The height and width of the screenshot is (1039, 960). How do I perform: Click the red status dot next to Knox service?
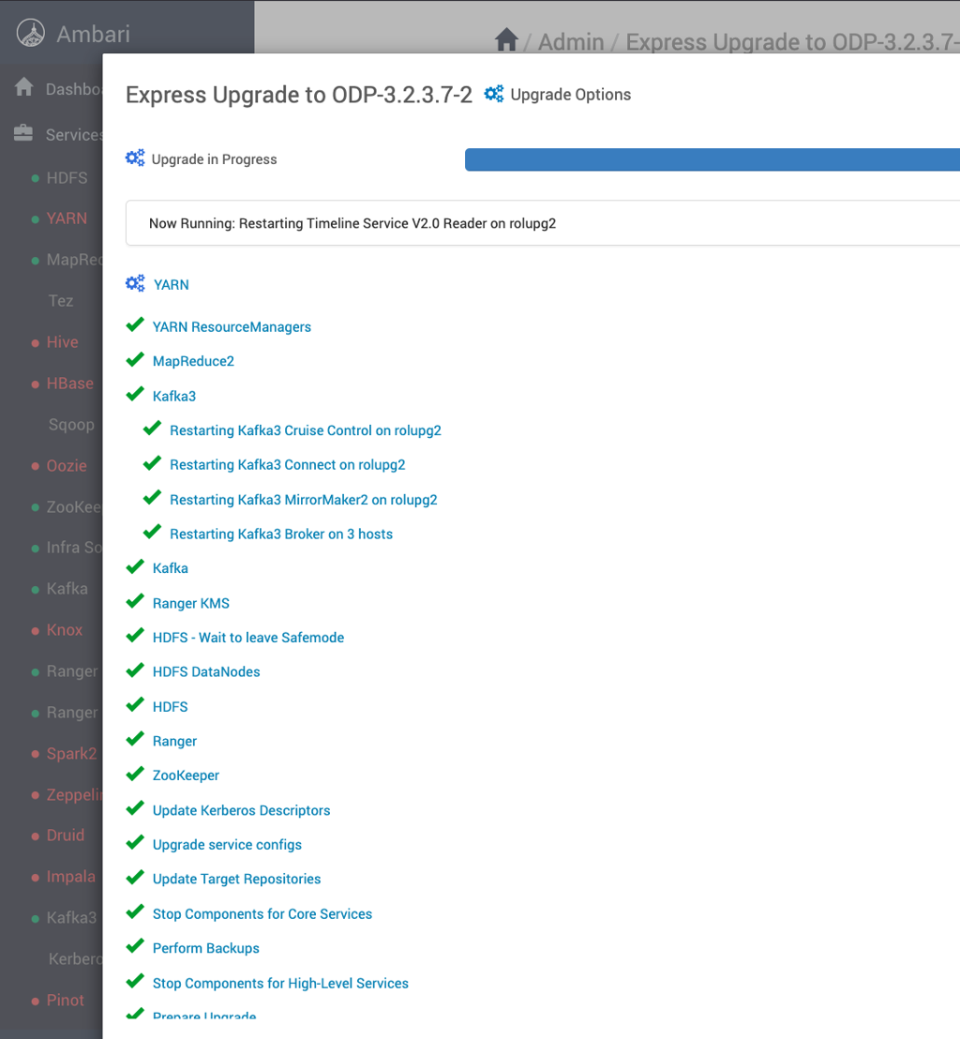click(35, 631)
